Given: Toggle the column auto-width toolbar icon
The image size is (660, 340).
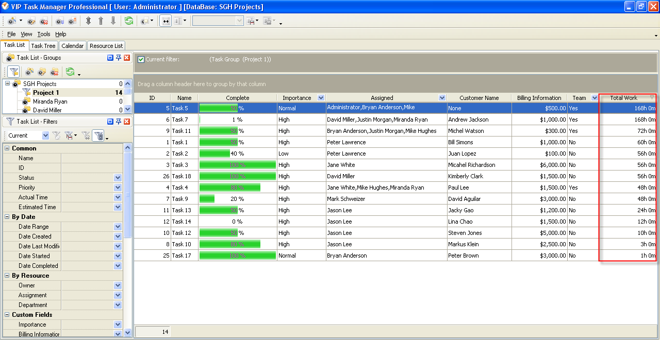Looking at the screenshot, I should tap(166, 21).
